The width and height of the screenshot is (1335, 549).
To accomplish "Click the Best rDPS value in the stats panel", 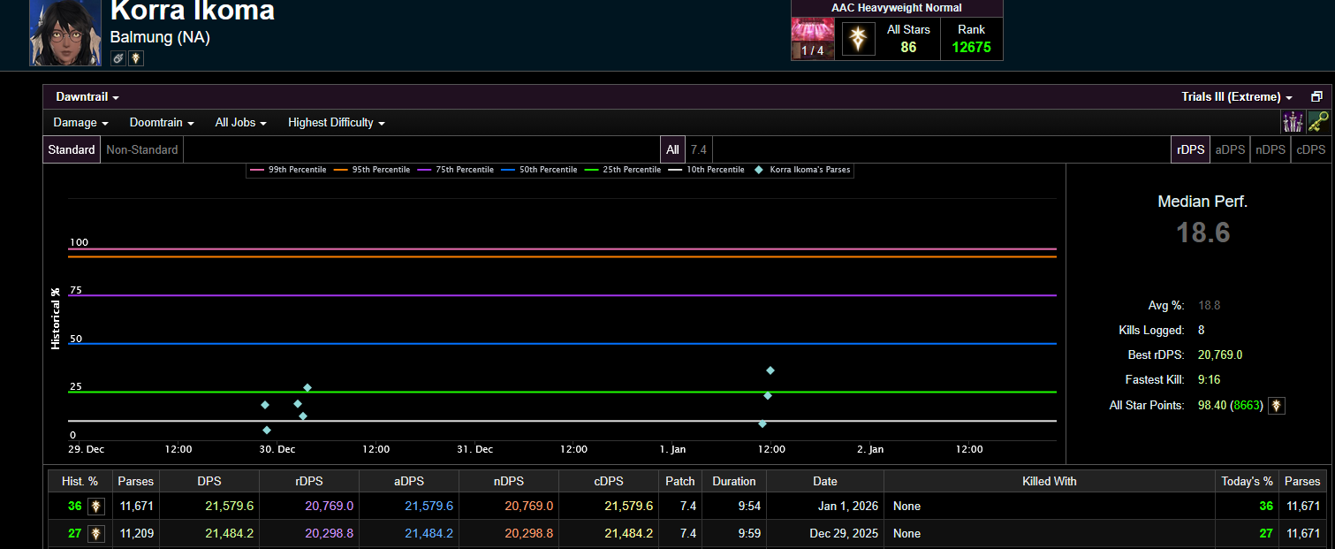I will [x=1220, y=355].
